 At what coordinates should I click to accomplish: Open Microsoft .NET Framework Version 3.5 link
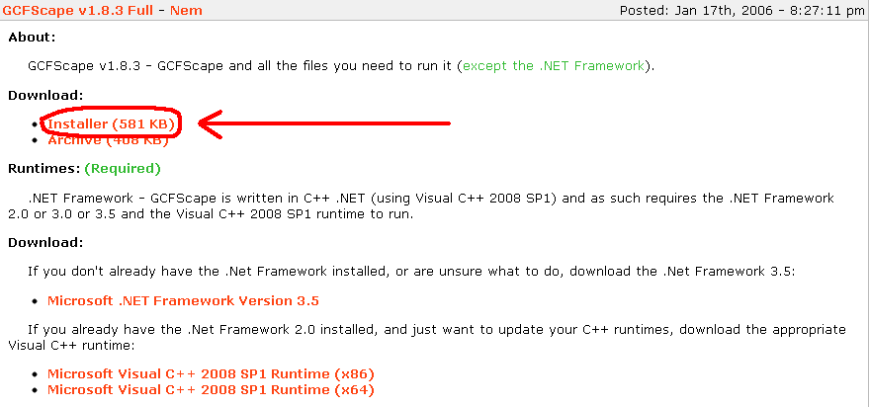pos(183,300)
